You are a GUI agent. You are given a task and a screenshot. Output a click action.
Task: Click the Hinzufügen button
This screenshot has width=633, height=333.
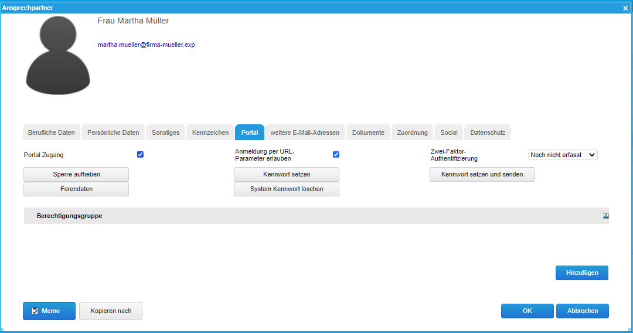pos(582,273)
